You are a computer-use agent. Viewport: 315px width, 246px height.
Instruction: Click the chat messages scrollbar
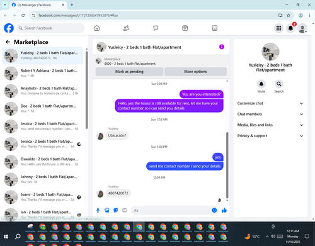pyautogui.click(x=227, y=165)
